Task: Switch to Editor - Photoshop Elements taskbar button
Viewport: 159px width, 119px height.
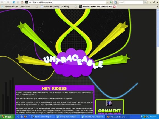Action: pos(43,117)
